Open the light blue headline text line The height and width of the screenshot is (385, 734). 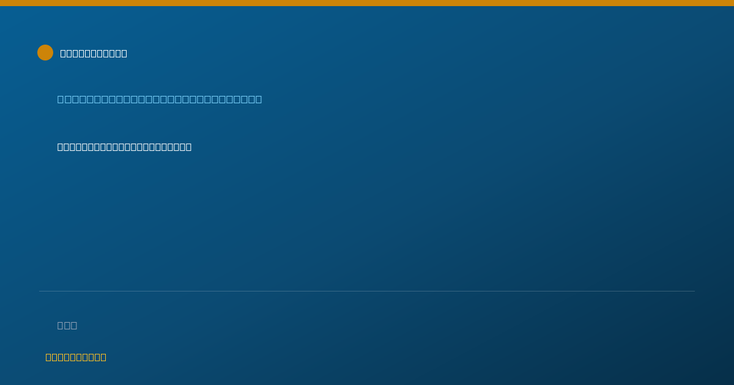(x=160, y=99)
